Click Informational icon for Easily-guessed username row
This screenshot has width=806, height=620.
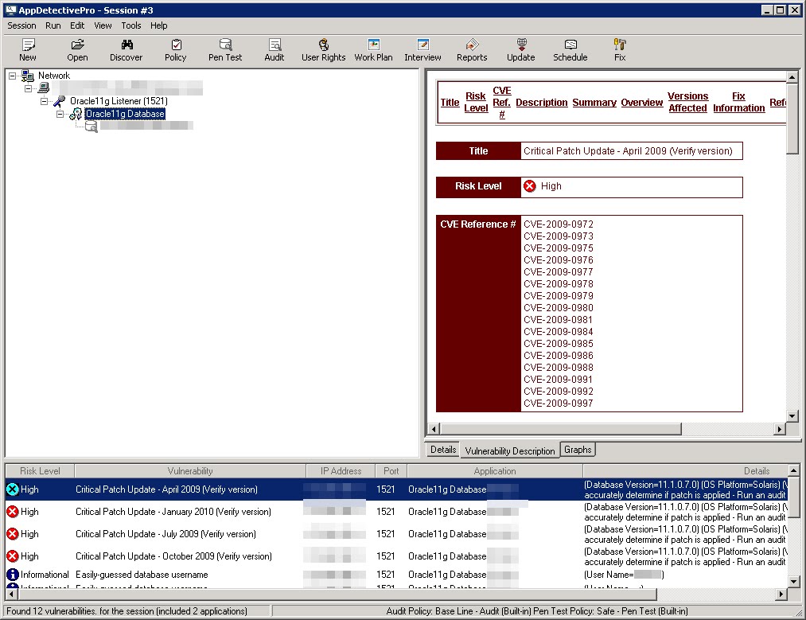(13, 575)
